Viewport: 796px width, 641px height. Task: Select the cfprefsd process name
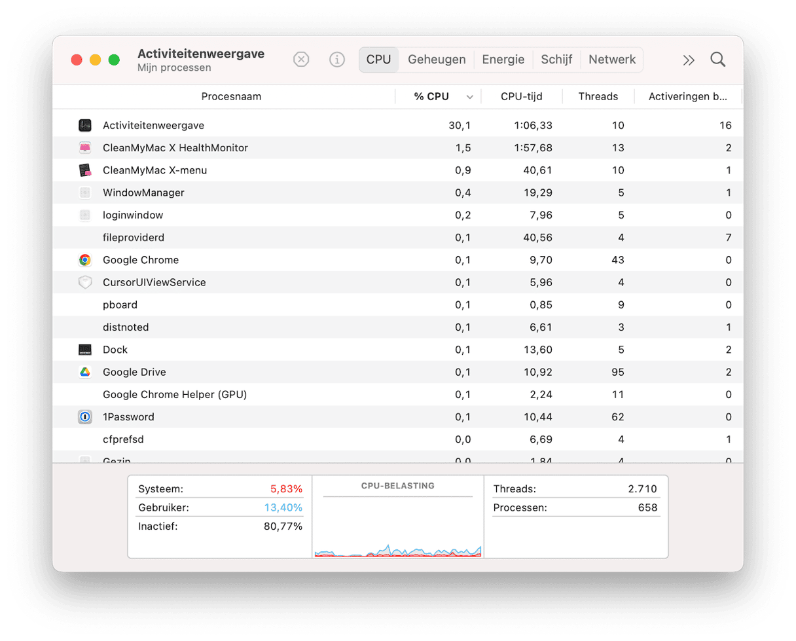(x=123, y=439)
